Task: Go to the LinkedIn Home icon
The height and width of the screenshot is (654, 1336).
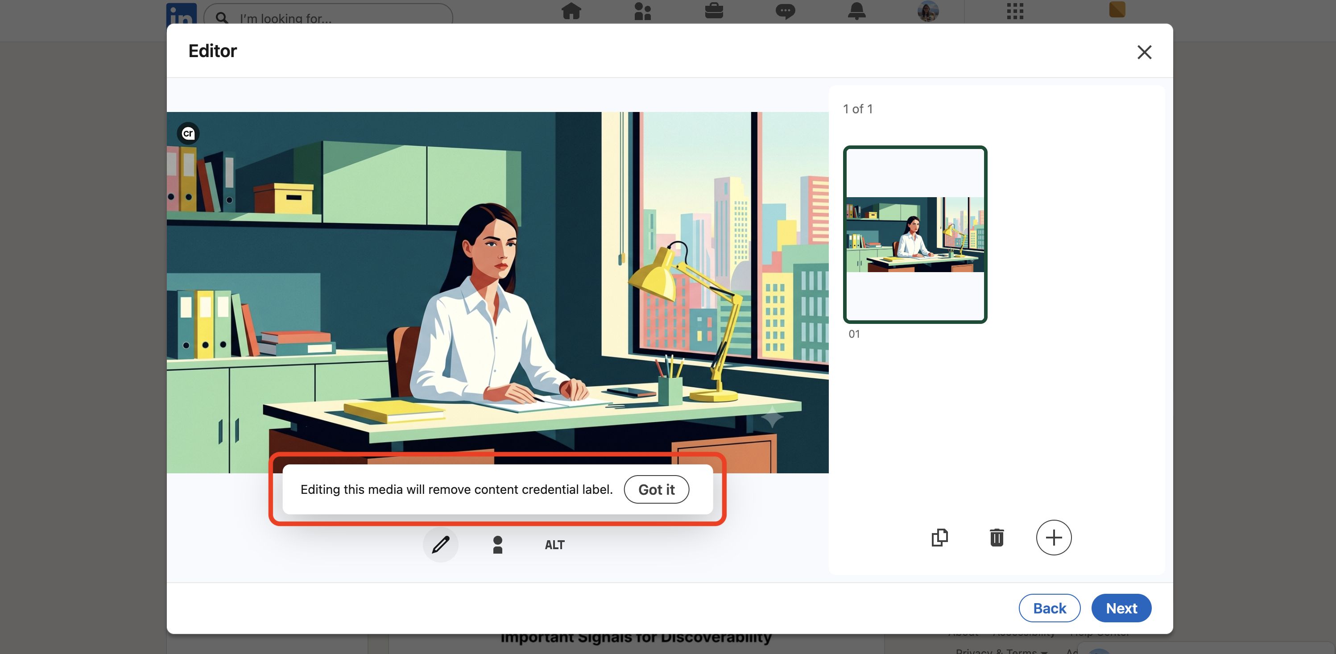Action: tap(571, 11)
